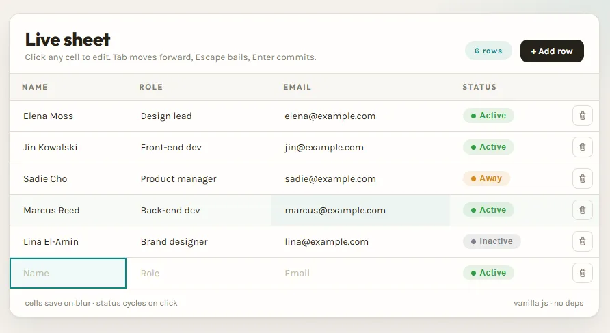This screenshot has height=333, width=610.
Task: Edit the Sadie Cho name cell
Action: coord(68,179)
